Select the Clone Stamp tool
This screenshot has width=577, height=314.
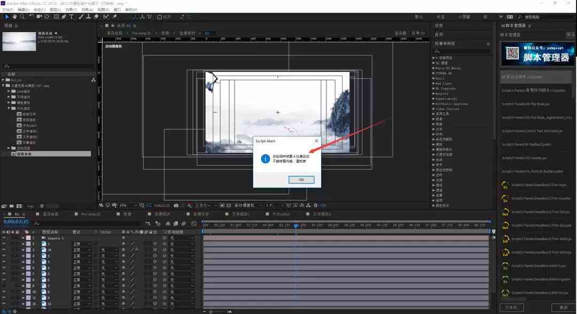(x=88, y=17)
